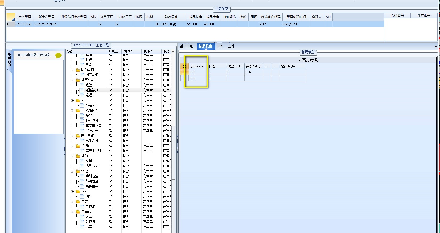Click the 碱性蚀刻 document icon
Viewport: 440px width, 233px height.
82,90
